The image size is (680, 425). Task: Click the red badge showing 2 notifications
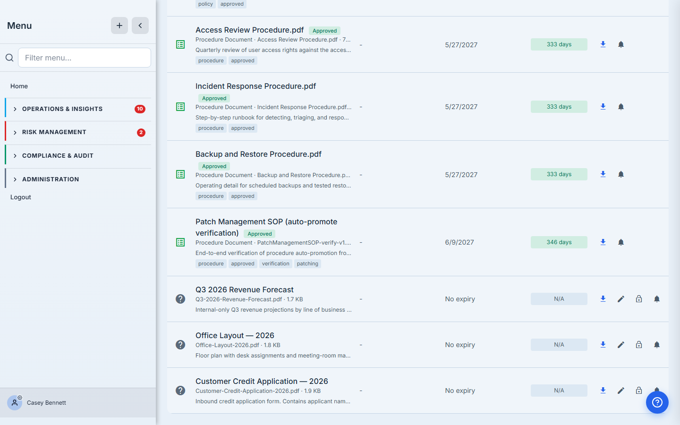pyautogui.click(x=141, y=133)
